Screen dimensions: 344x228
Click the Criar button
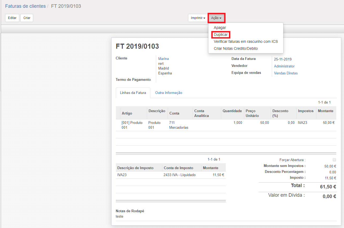(x=27, y=18)
